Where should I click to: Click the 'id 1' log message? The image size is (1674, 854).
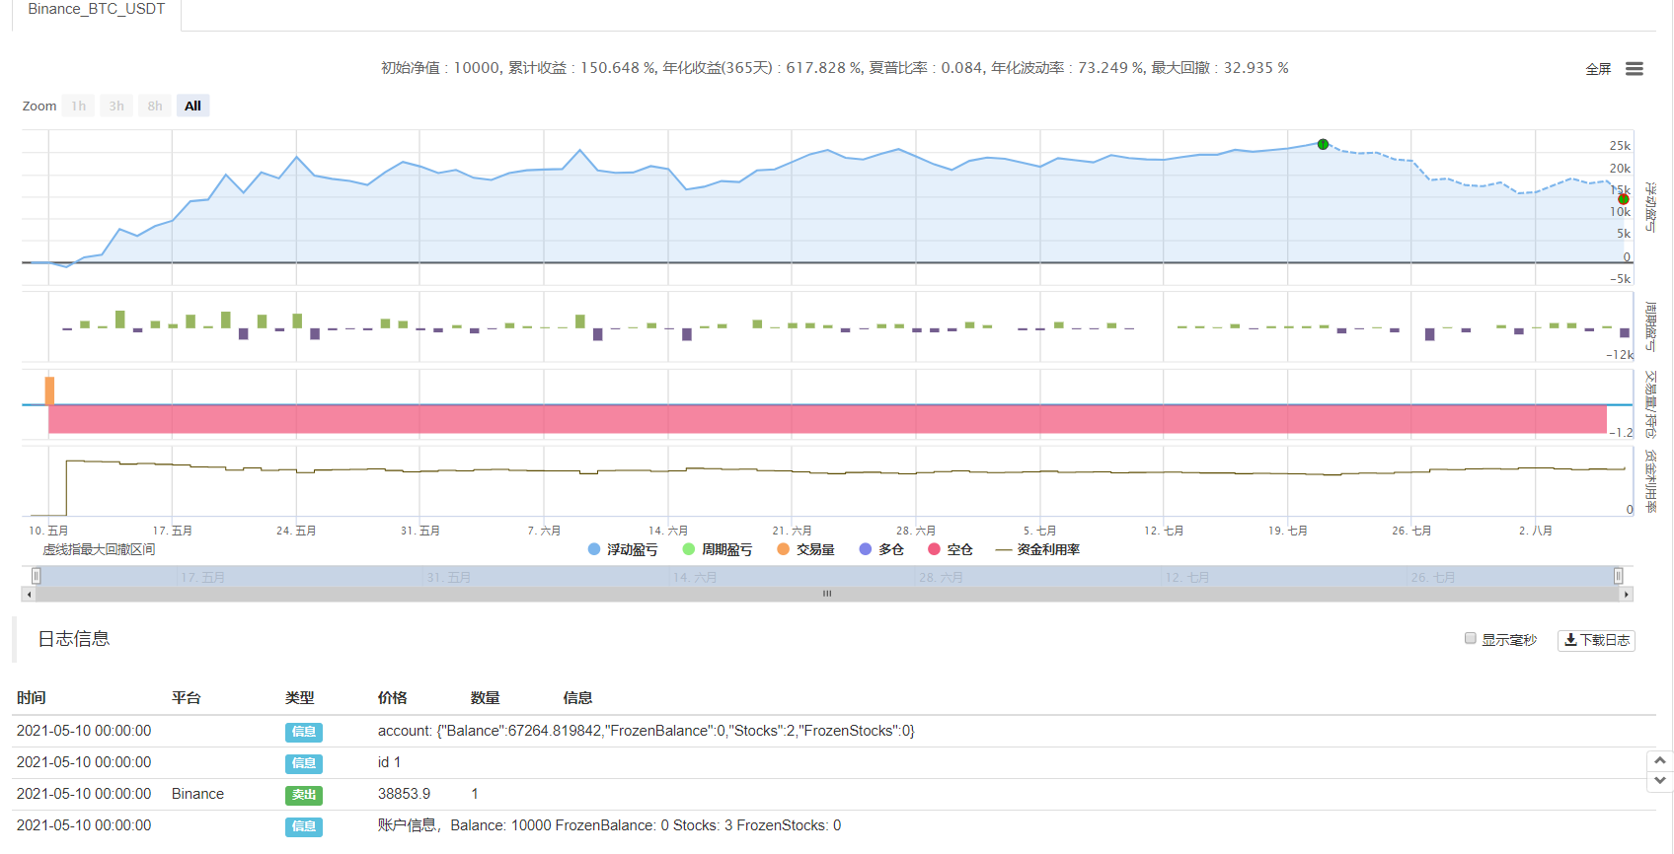[390, 762]
